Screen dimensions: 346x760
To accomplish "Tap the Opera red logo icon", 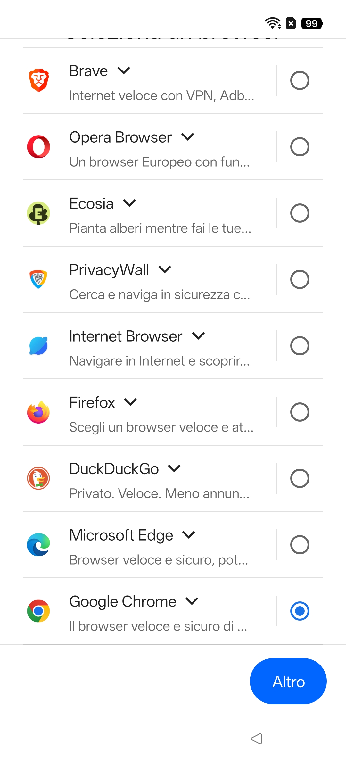I will [38, 147].
